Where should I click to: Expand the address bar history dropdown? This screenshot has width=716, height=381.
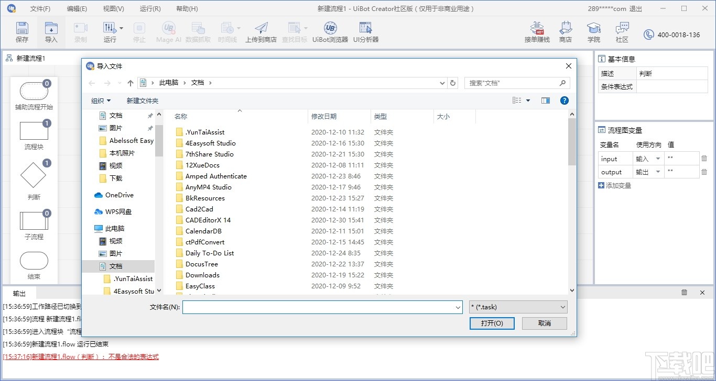[443, 83]
